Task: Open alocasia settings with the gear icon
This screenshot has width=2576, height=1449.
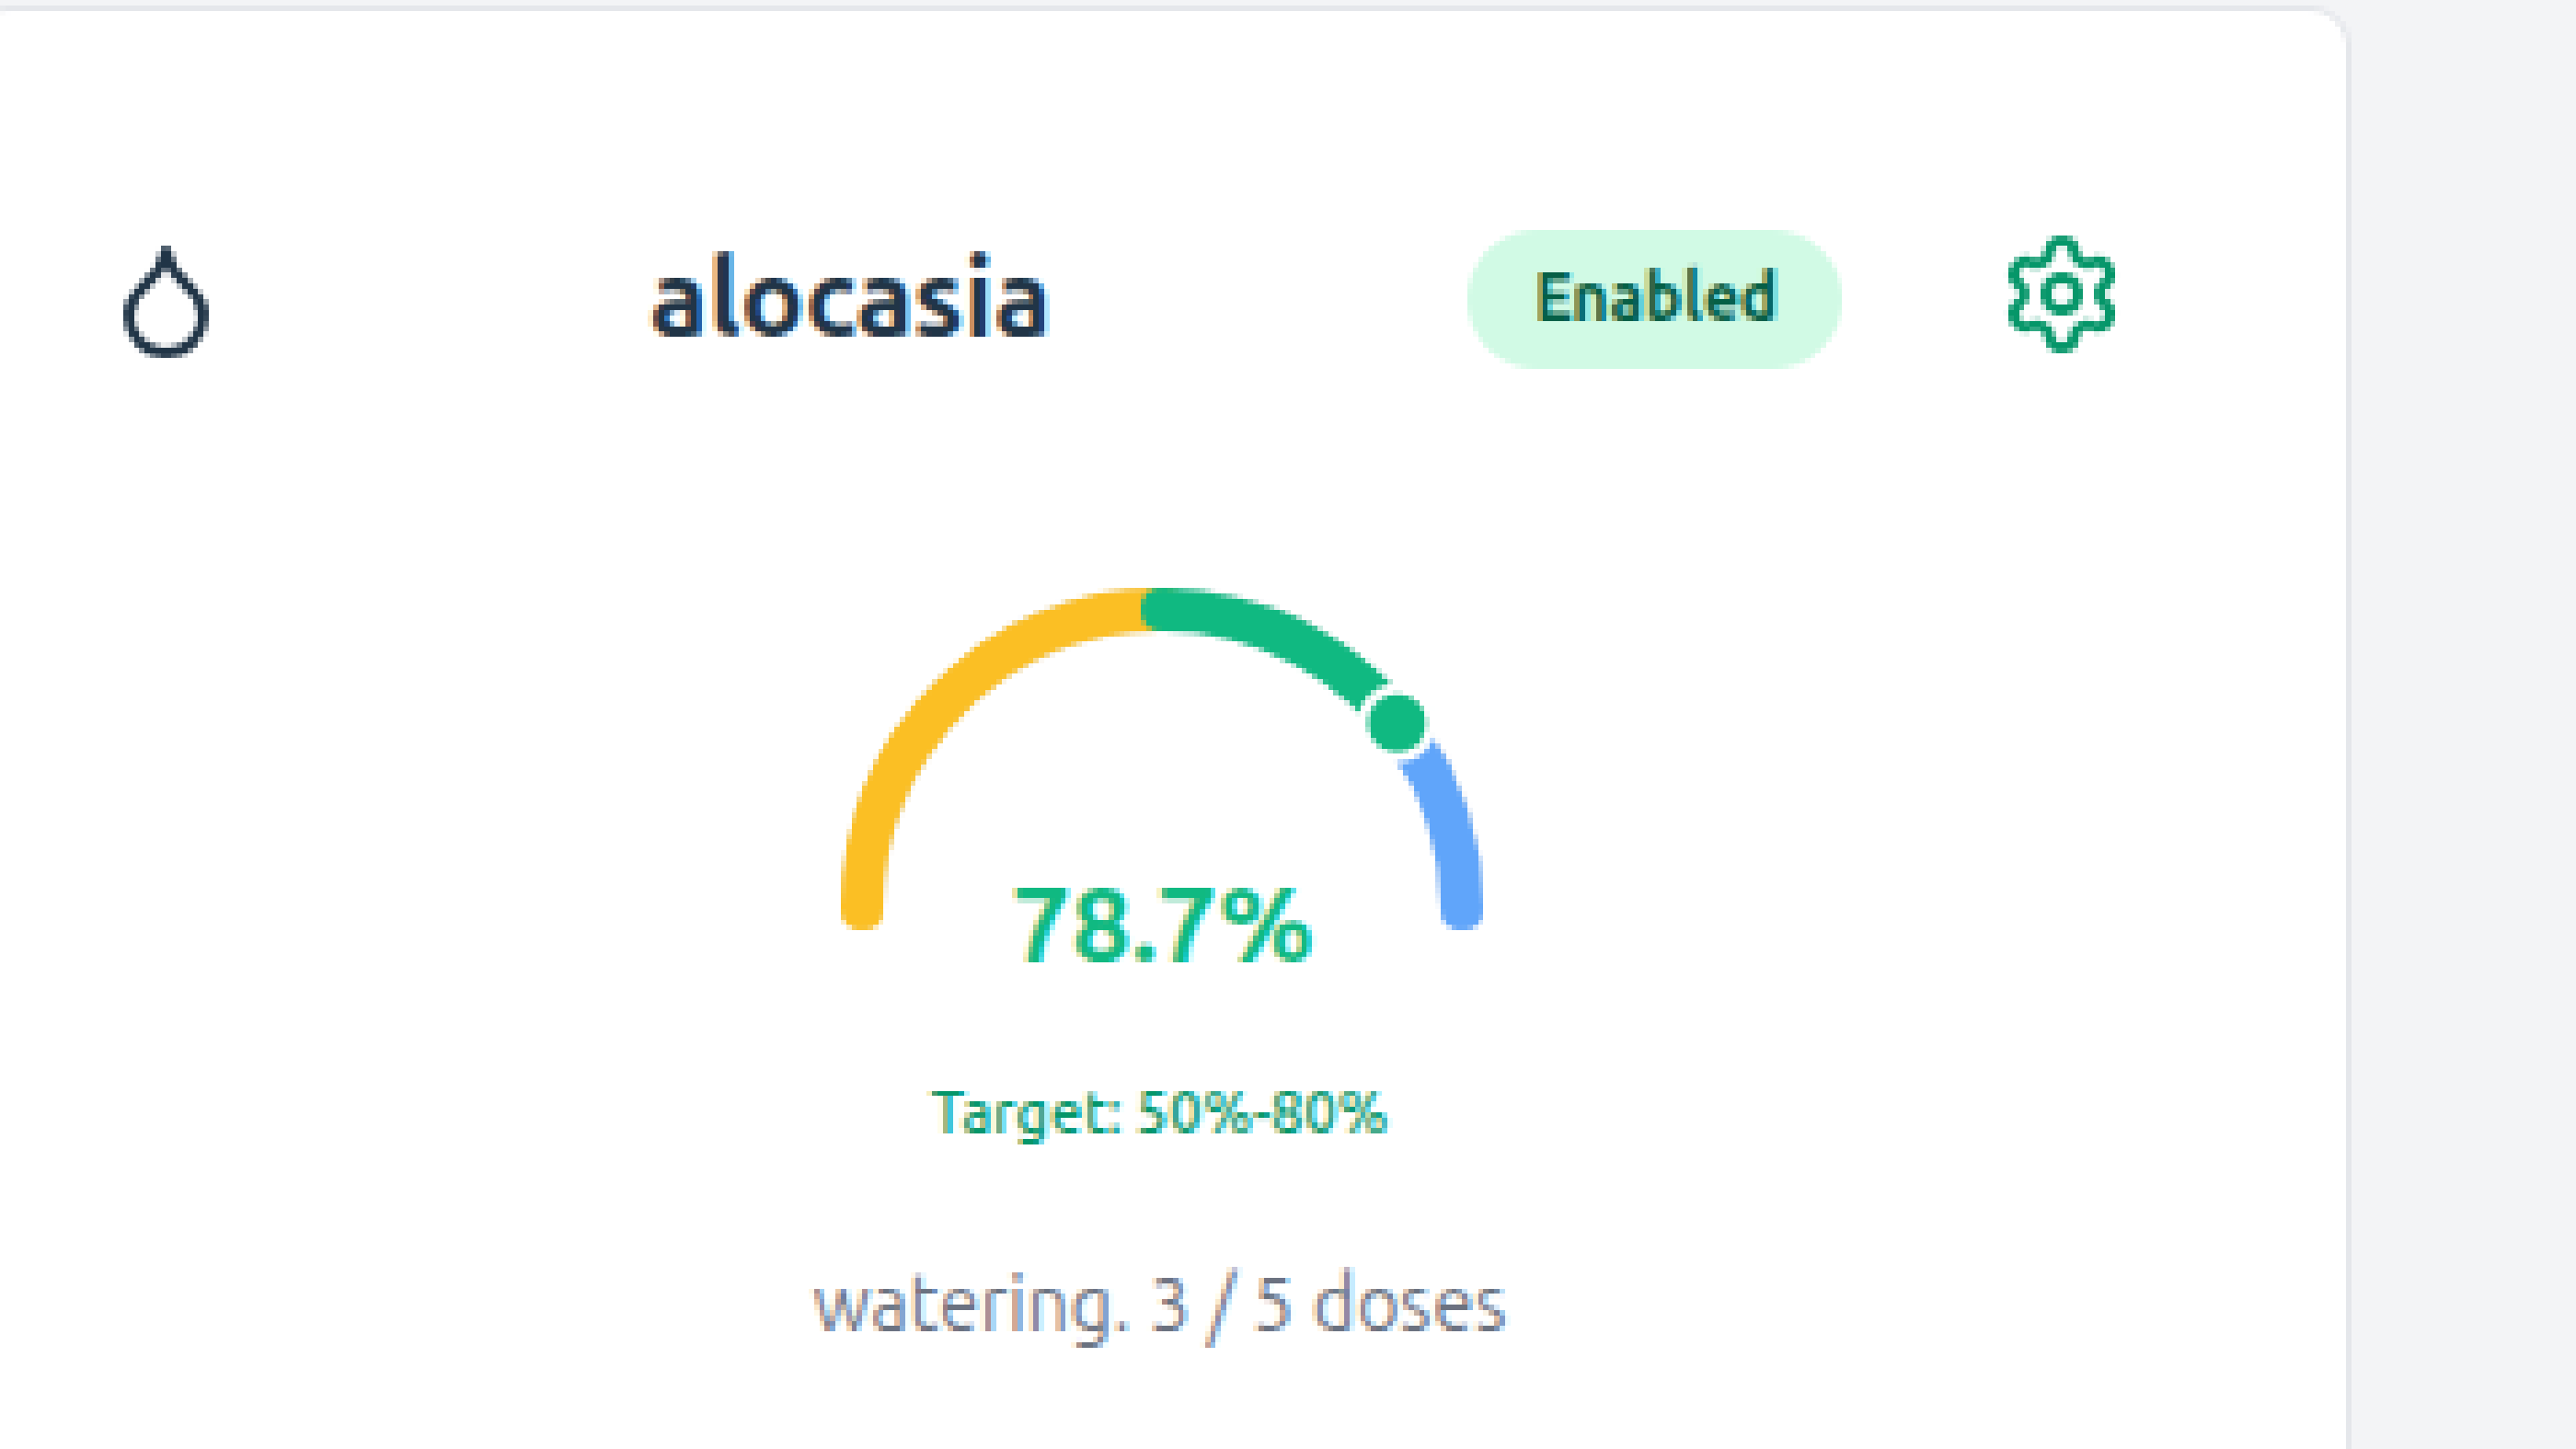Action: click(x=2060, y=295)
